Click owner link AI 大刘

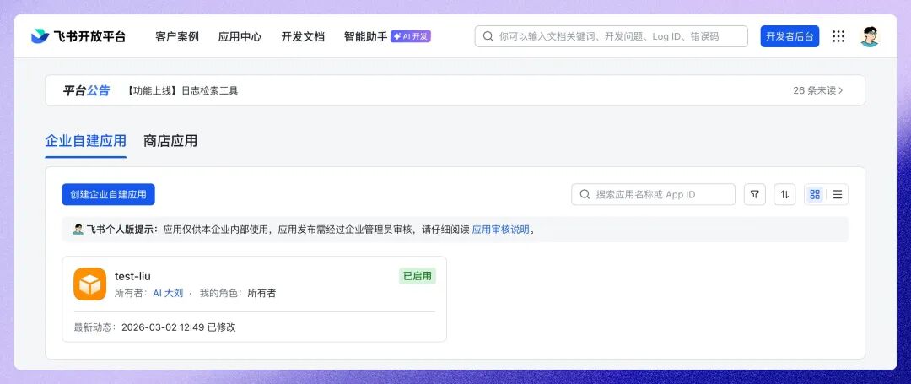tap(168, 294)
